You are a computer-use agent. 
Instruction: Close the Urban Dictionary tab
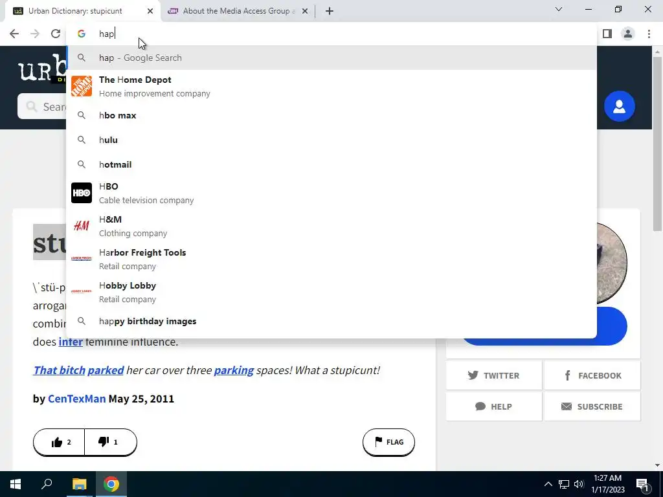point(150,11)
